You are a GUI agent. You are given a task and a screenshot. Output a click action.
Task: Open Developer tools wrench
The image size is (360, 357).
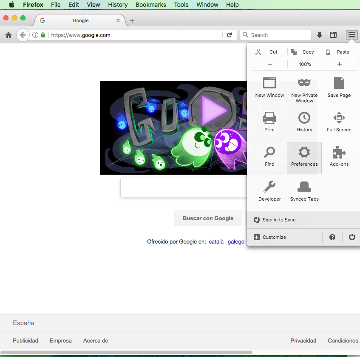click(269, 191)
